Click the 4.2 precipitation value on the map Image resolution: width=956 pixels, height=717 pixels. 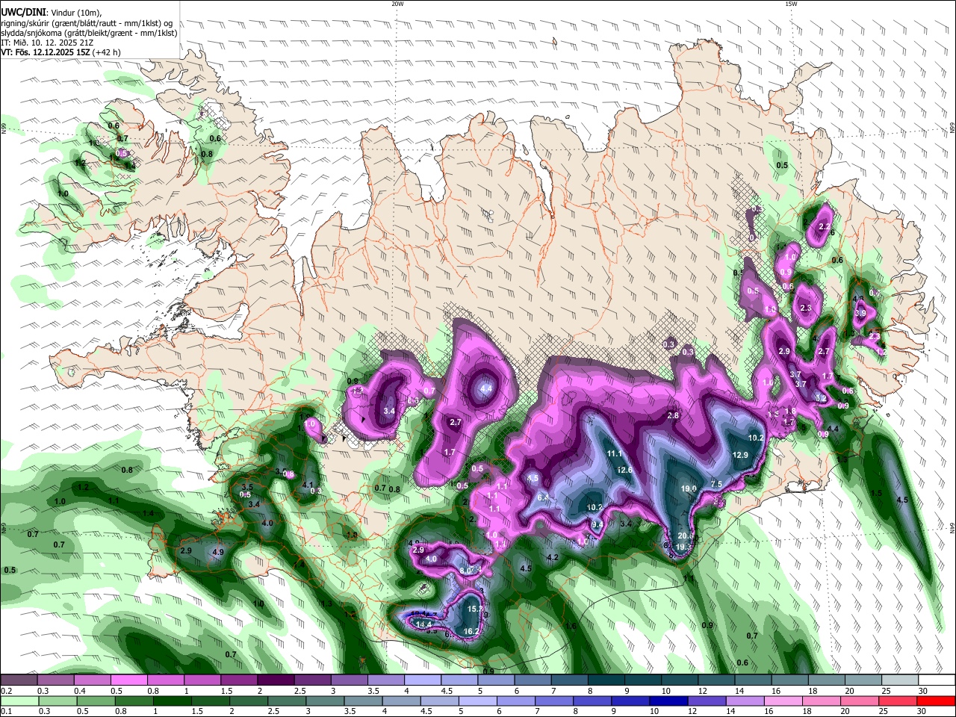tap(553, 557)
